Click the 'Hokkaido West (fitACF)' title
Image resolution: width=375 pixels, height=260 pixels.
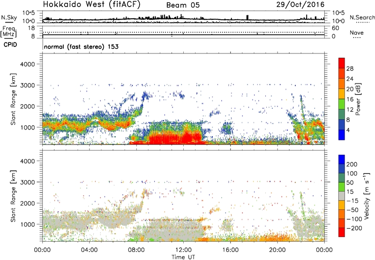pyautogui.click(x=91, y=5)
